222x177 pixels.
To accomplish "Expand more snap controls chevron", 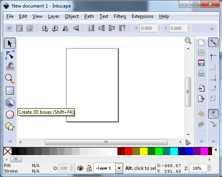I will [x=214, y=141].
